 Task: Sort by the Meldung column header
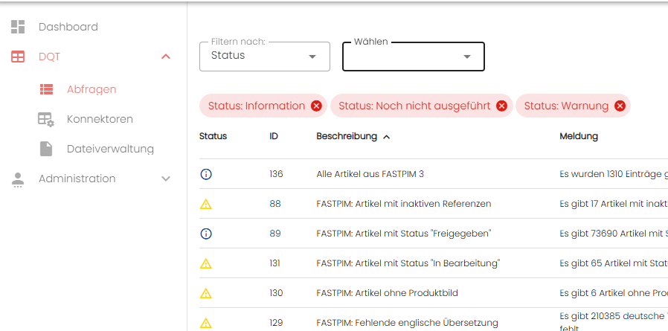[x=579, y=136]
